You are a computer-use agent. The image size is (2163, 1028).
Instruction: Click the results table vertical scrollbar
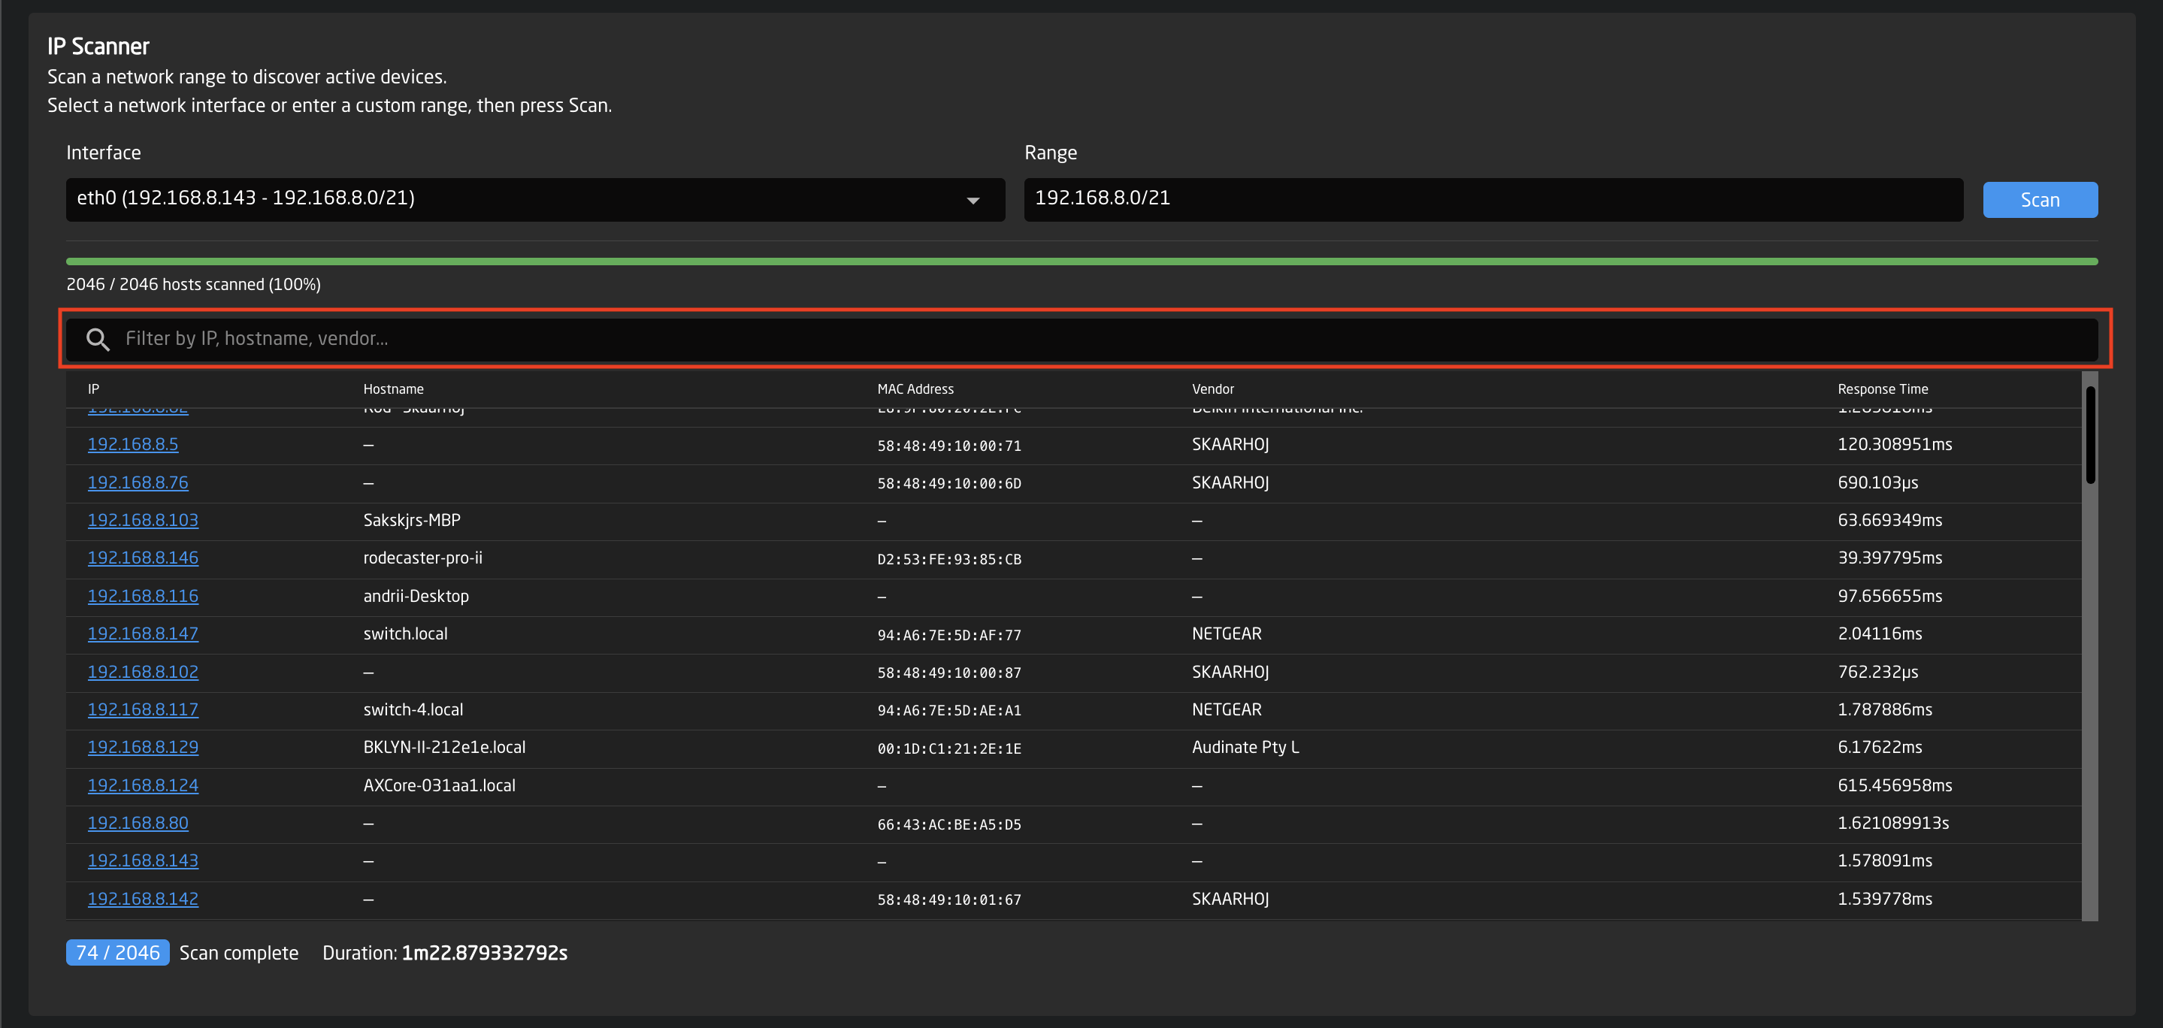(2090, 437)
